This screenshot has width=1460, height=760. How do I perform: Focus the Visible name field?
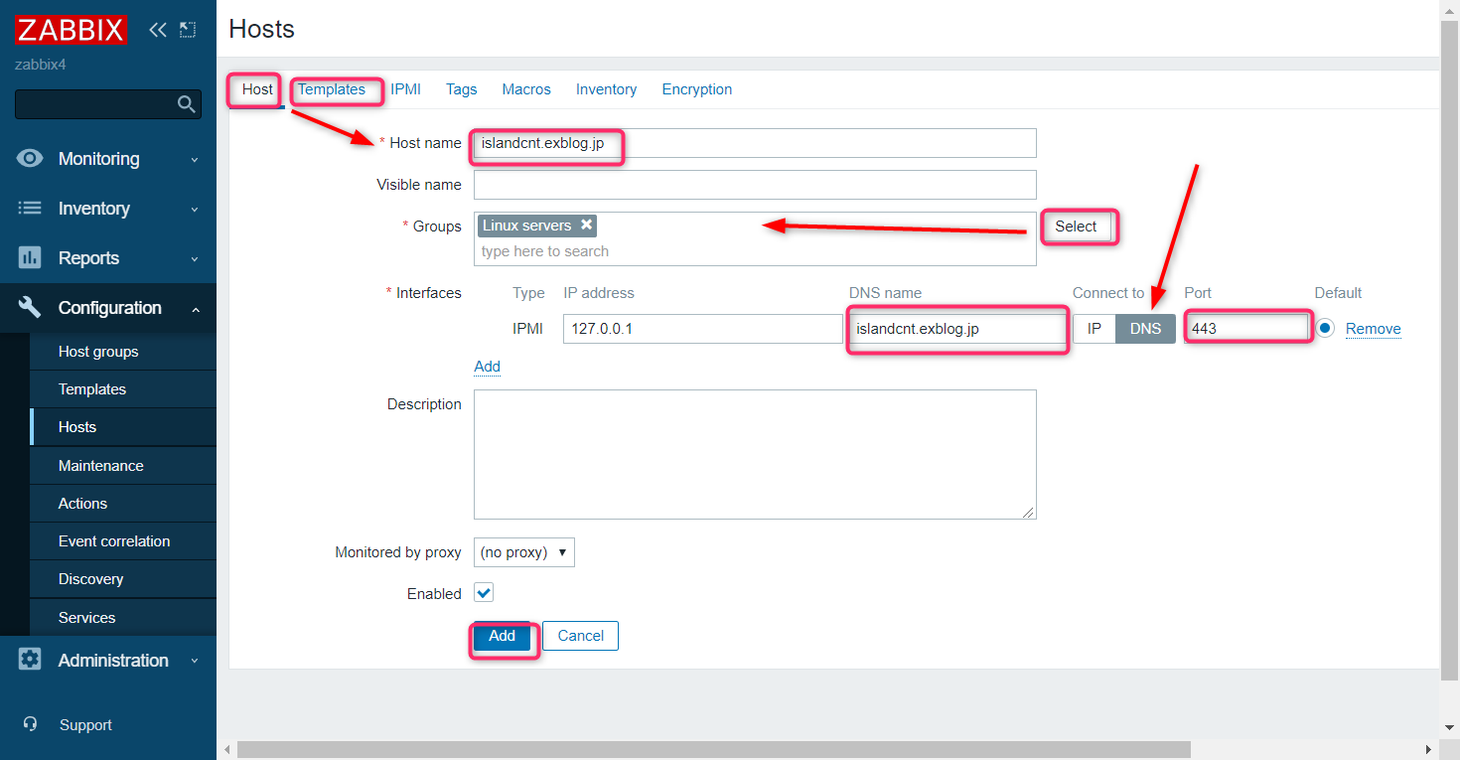[755, 185]
